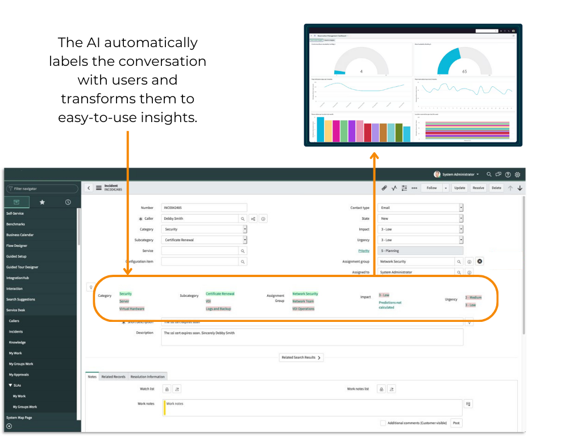Apply predicted category Server
The width and height of the screenshot is (582, 436).
click(x=124, y=301)
